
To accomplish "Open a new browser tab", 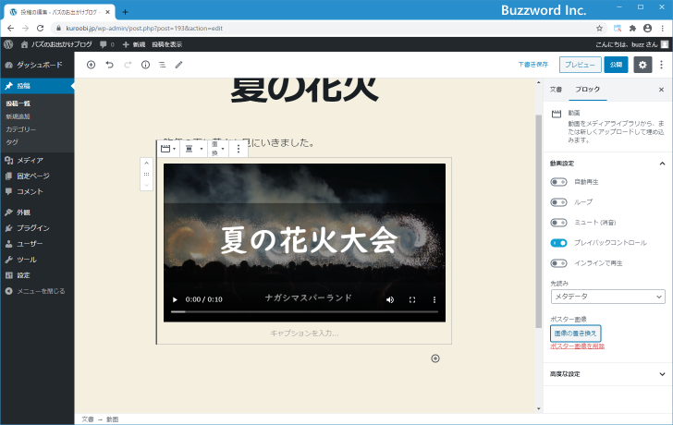I will coord(125,12).
